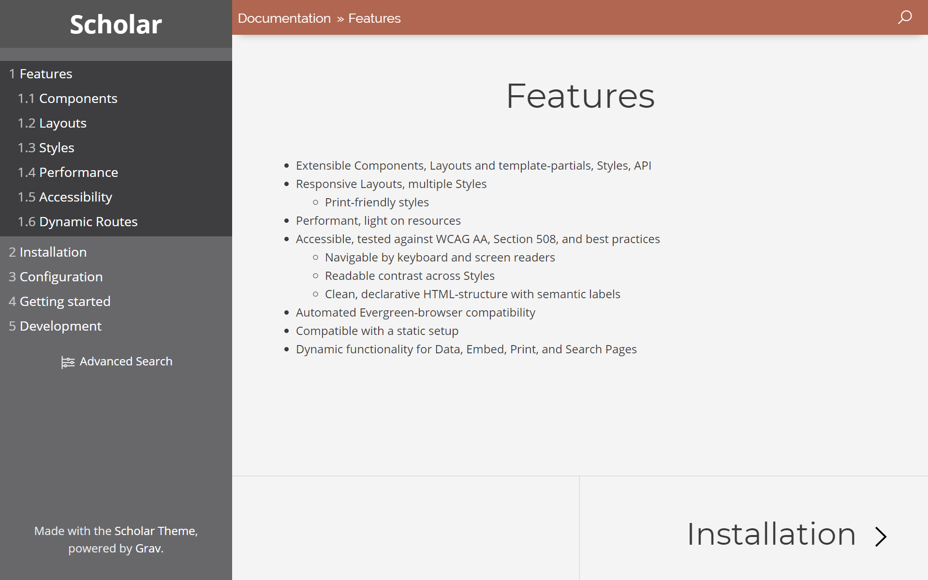Navigate to 1.3 Styles
Image resolution: width=928 pixels, height=580 pixels.
coord(56,148)
